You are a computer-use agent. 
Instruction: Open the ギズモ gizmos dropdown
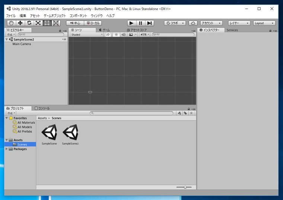click(x=144, y=35)
